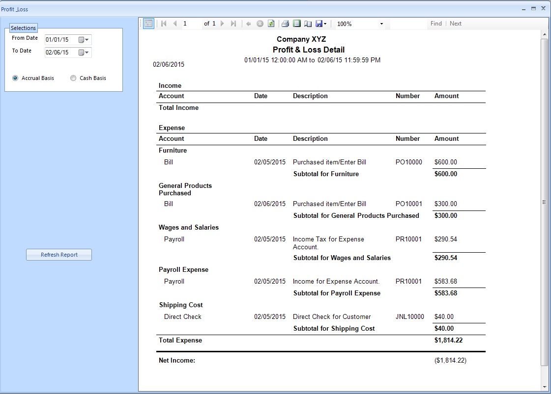Viewport: 551px width, 394px height.
Task: Jump to last page of report
Action: [x=233, y=24]
